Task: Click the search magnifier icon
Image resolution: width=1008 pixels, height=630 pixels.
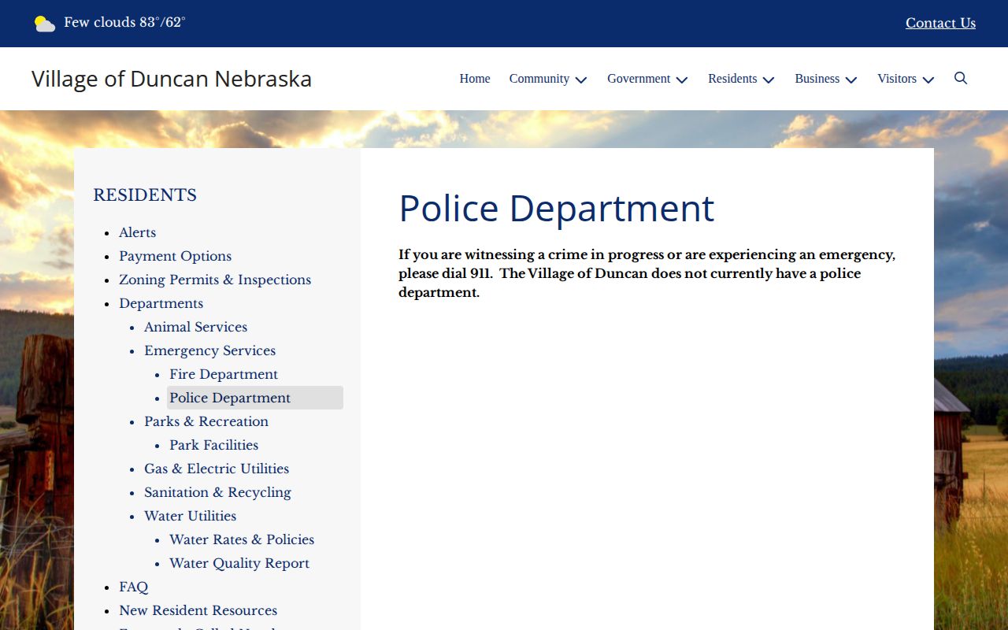Action: coord(961,78)
